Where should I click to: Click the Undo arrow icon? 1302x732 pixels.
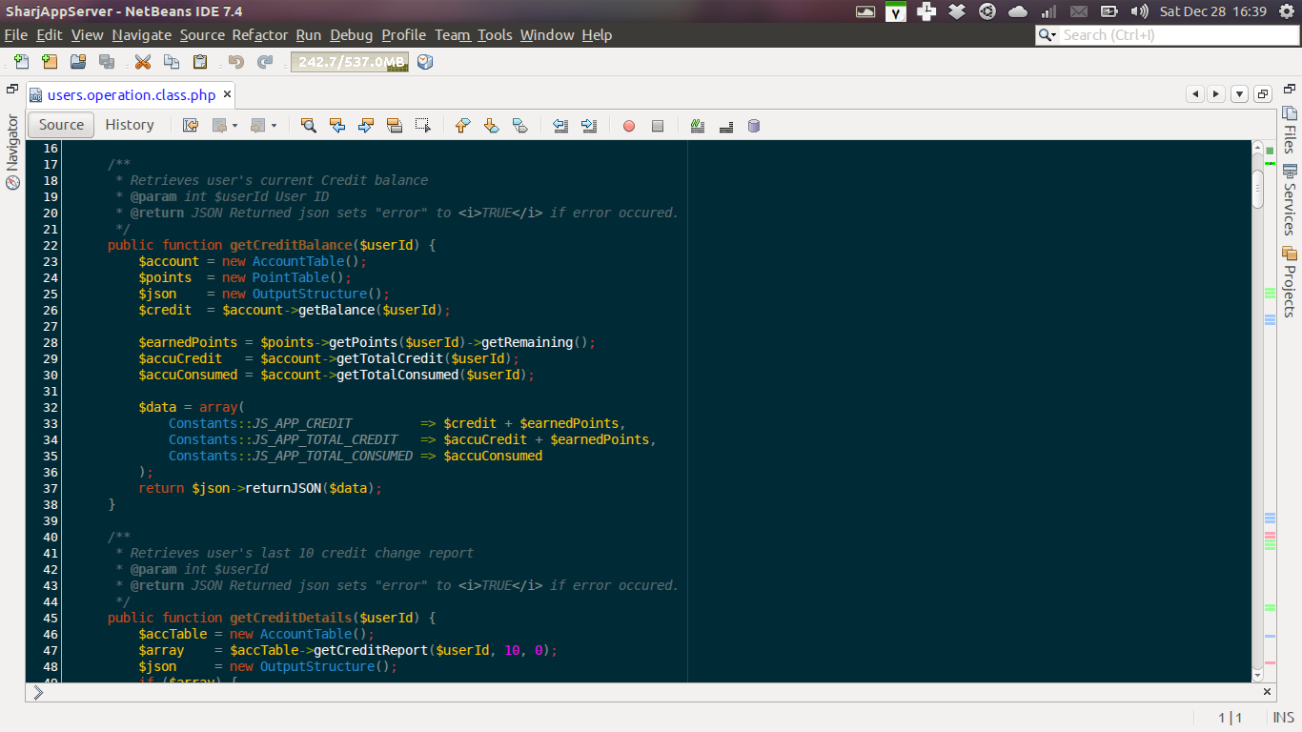(235, 62)
